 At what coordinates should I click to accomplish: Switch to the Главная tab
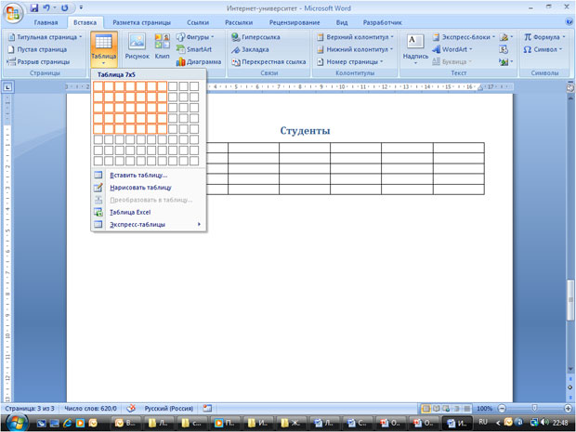(46, 22)
